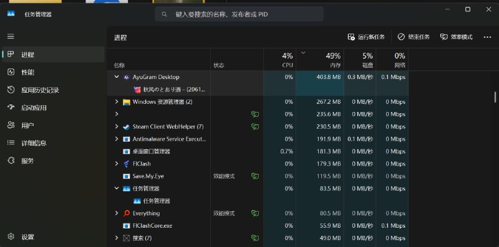Click the Antimalware Service Executable icon
The width and height of the screenshot is (499, 247).
[x=127, y=139]
